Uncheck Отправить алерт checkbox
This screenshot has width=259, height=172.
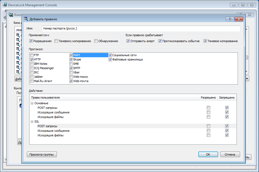[128, 41]
